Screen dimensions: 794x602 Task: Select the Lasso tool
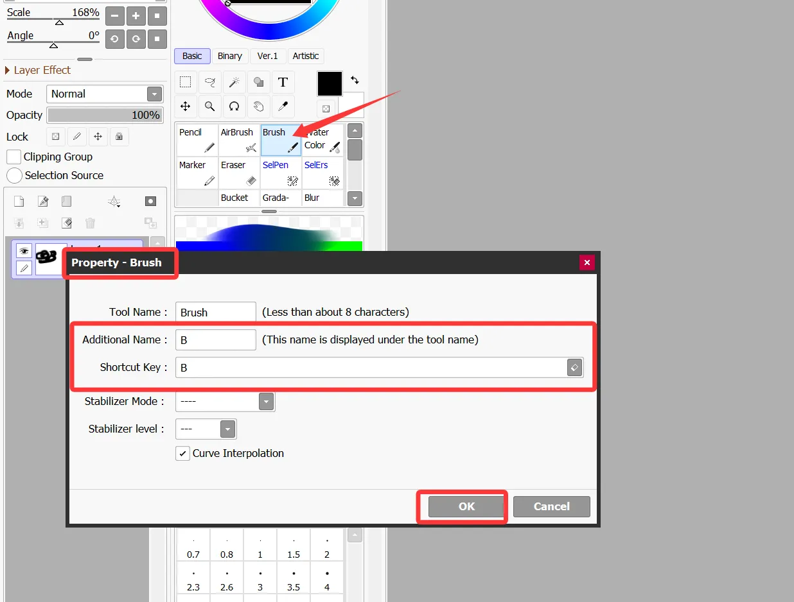(209, 82)
